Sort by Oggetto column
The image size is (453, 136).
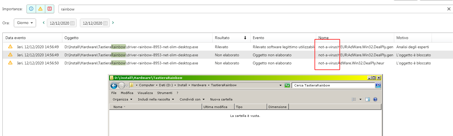pos(137,38)
